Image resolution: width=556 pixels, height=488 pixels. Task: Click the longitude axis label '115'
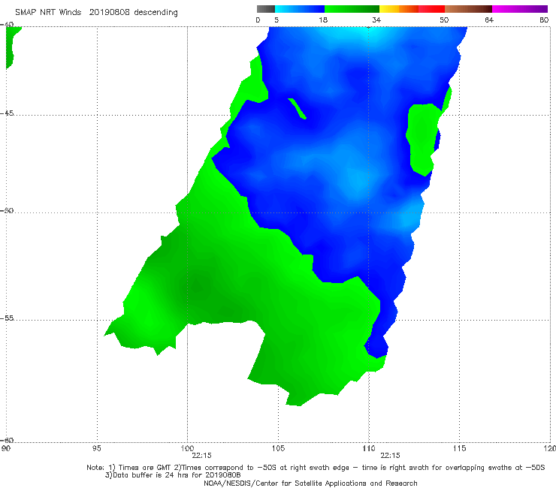pos(460,448)
